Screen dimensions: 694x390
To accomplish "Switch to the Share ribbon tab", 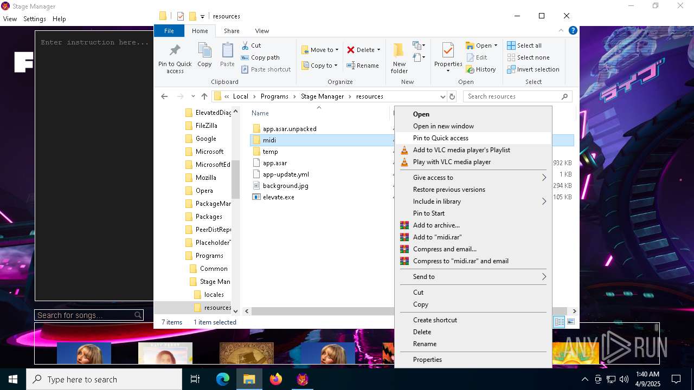I will click(x=232, y=31).
